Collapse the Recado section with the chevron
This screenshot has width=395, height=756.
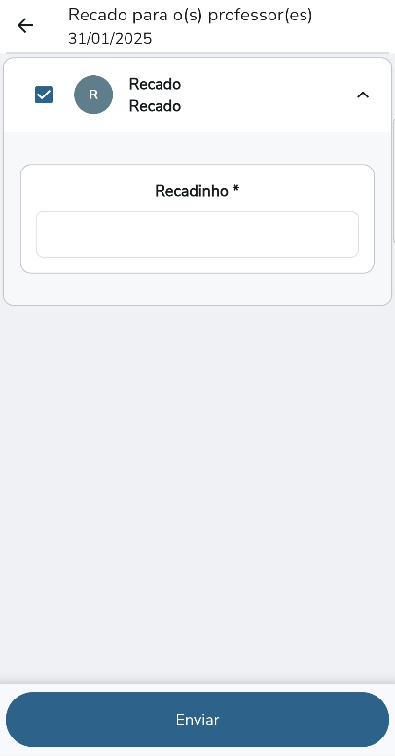point(363,94)
